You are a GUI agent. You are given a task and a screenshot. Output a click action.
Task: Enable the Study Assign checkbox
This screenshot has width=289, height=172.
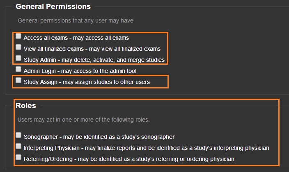coord(18,81)
